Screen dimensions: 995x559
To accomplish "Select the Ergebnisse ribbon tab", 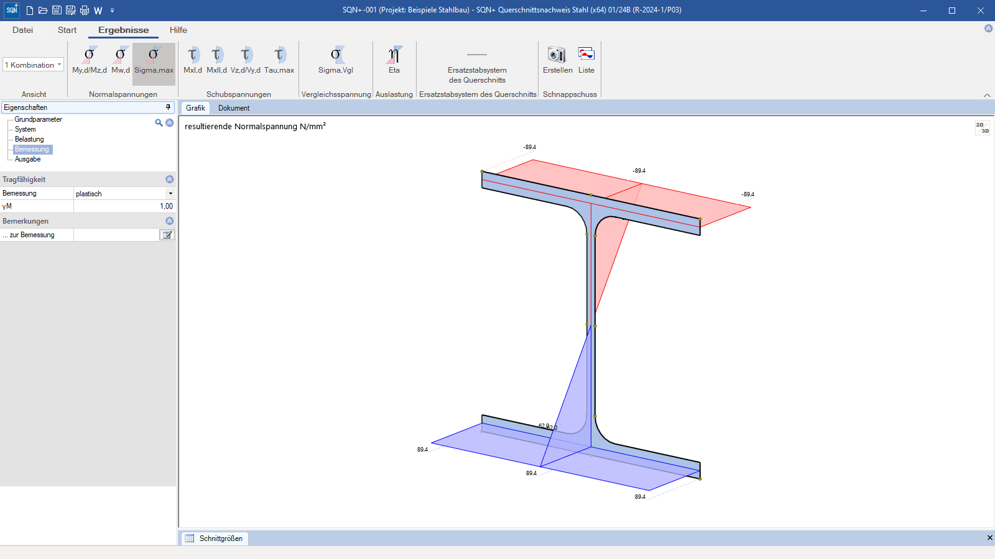I will (x=124, y=30).
